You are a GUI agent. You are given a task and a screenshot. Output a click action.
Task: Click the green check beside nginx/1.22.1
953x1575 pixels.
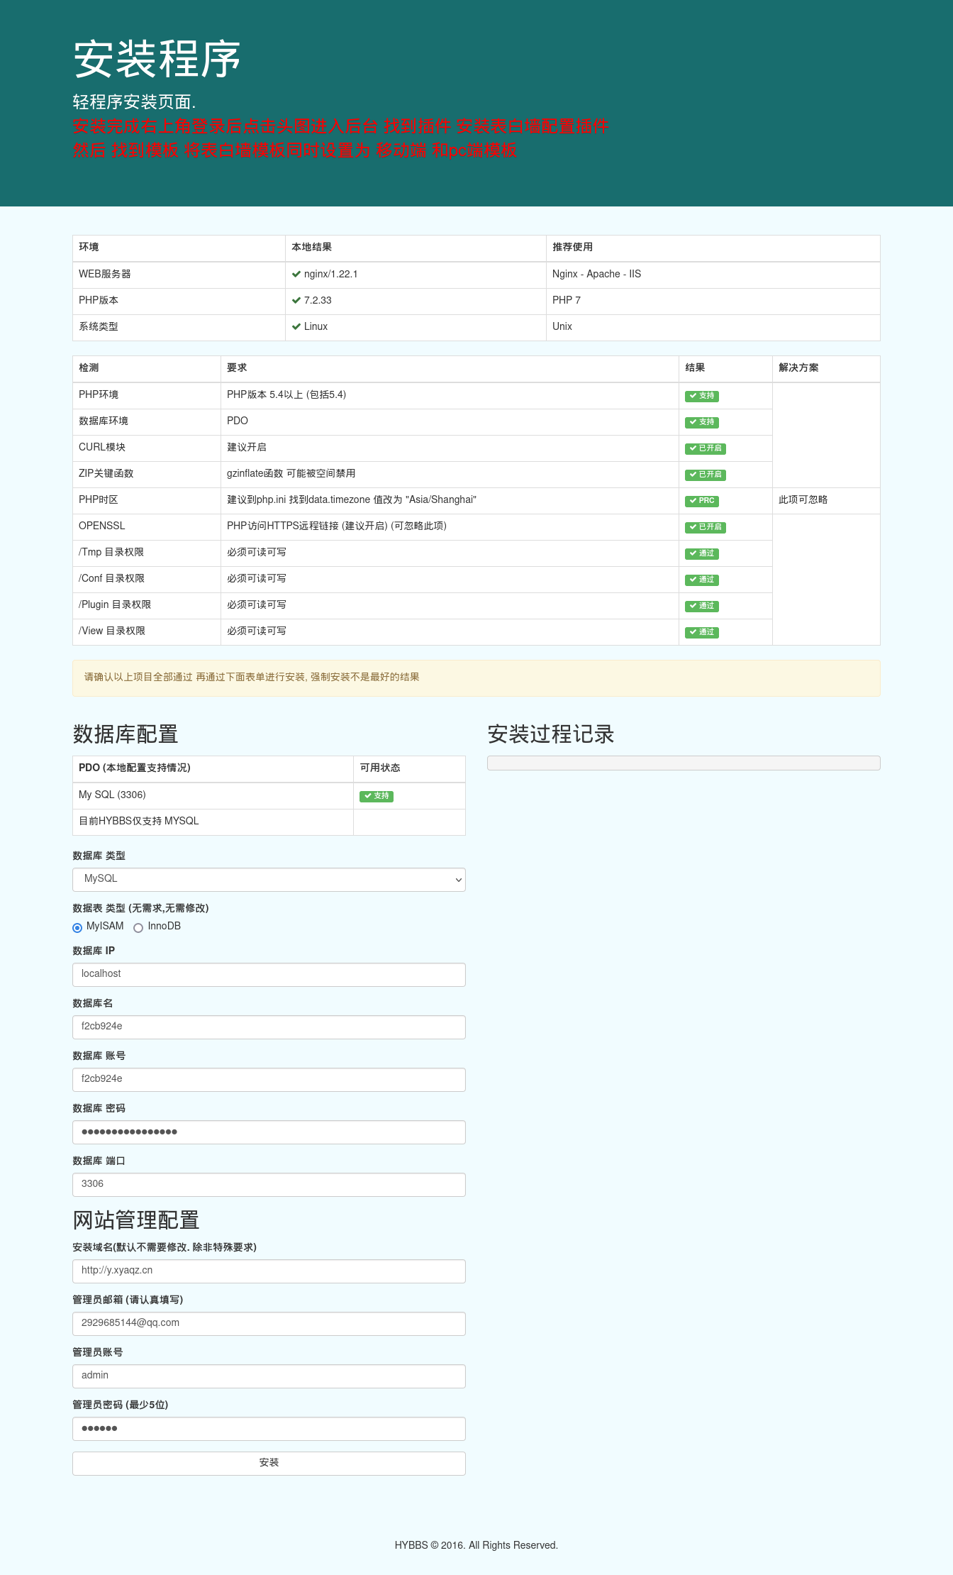(296, 275)
